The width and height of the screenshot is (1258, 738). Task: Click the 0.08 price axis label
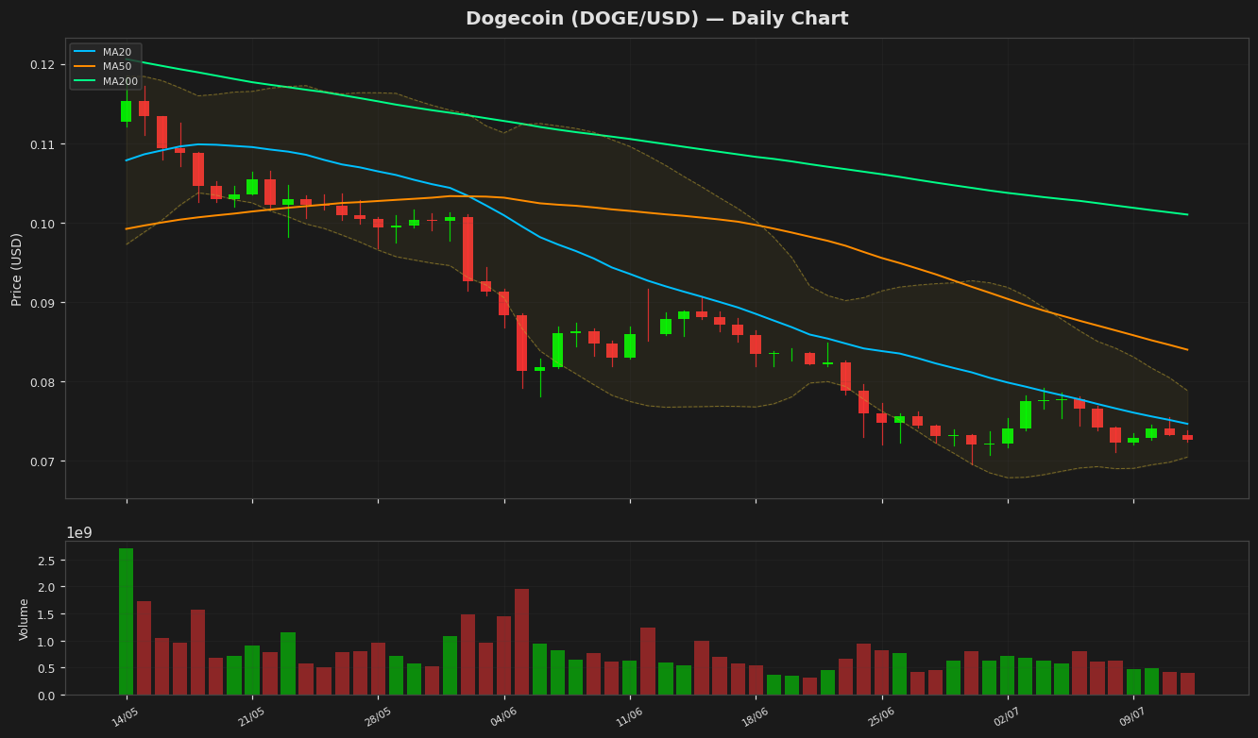click(42, 382)
